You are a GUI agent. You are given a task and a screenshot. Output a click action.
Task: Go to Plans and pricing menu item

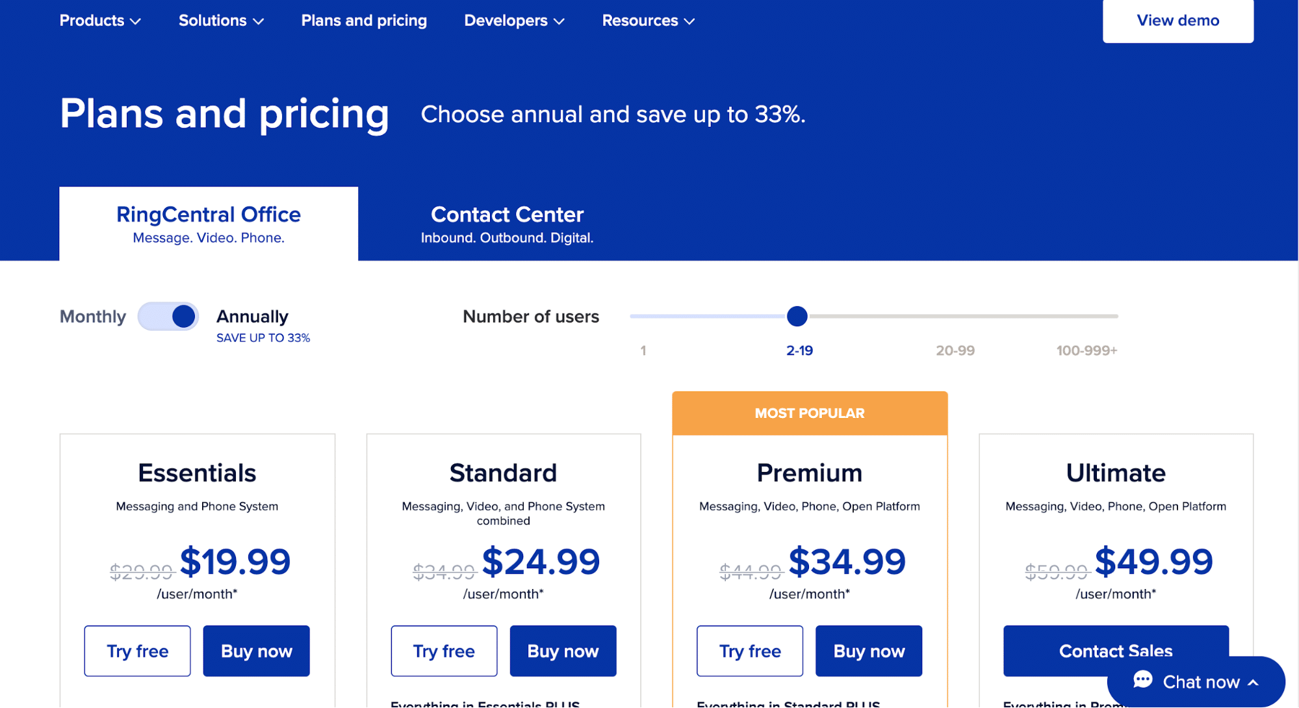pos(364,21)
